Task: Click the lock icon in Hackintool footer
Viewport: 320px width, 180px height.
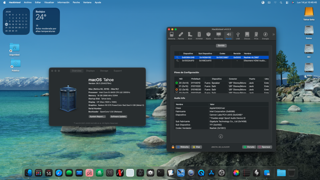Action: (x=173, y=147)
